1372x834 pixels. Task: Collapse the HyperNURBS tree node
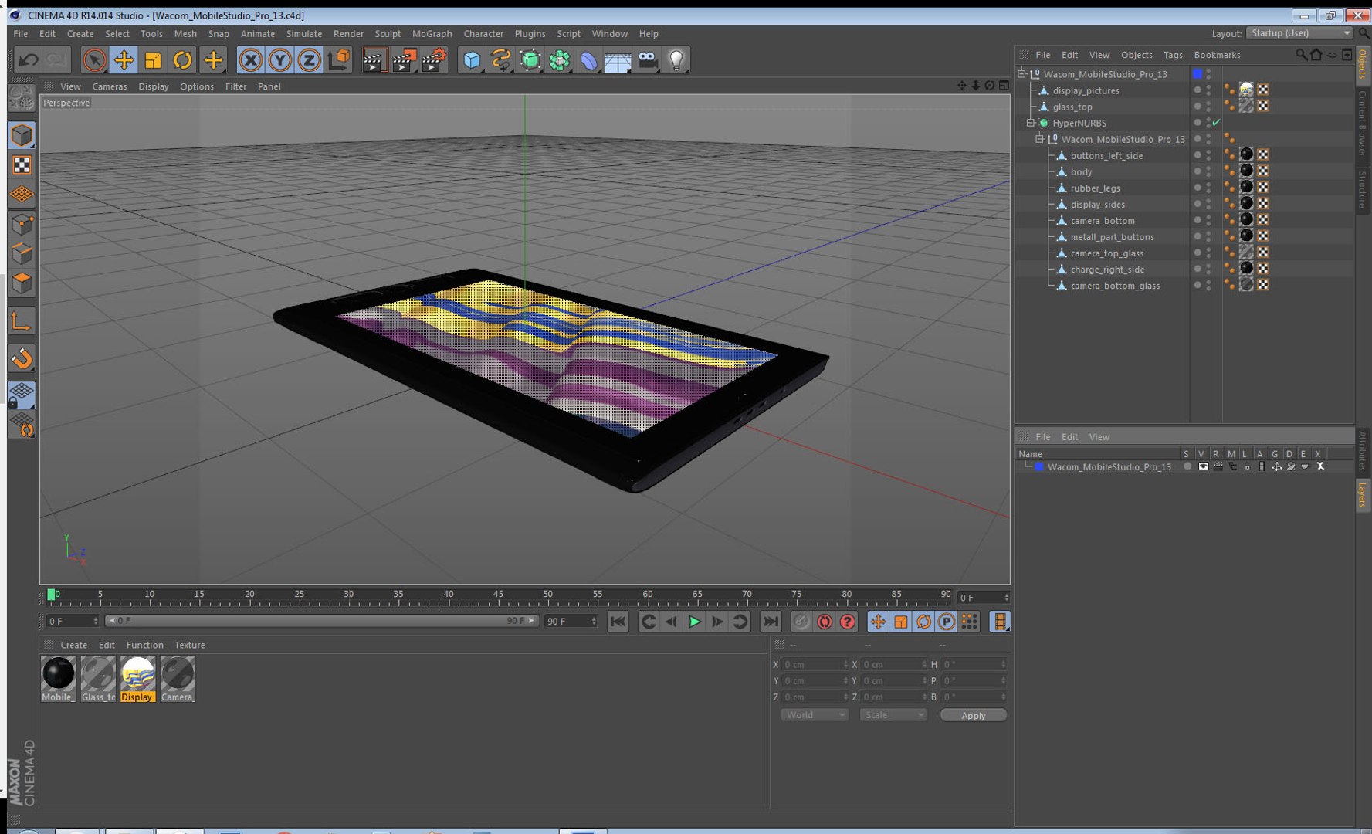(1031, 123)
